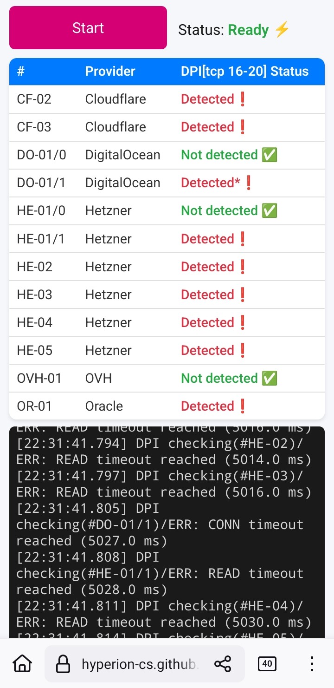Tap the red exclamation in CF-02 row
334x688 pixels.
pos(242,99)
